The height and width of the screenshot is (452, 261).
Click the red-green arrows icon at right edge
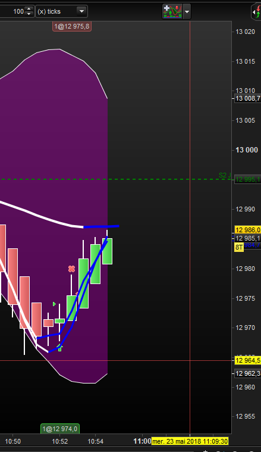[x=257, y=12]
